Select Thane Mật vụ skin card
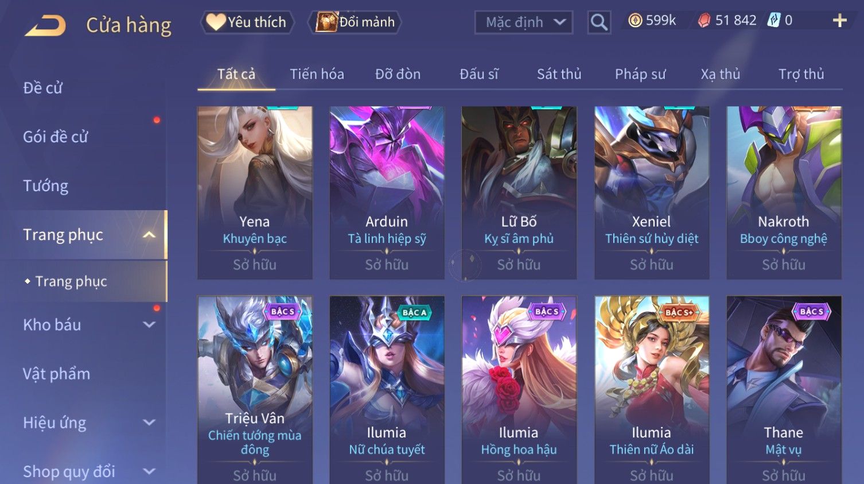864x484 pixels. tap(784, 390)
